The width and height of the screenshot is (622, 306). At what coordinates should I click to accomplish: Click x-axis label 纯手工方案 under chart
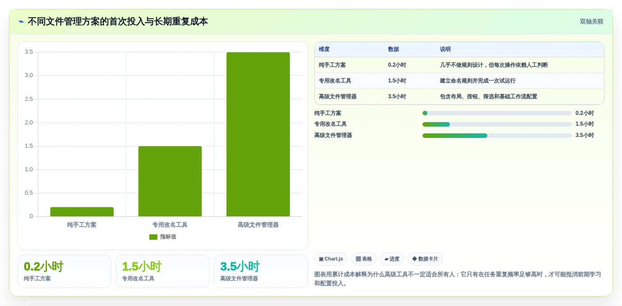click(82, 224)
